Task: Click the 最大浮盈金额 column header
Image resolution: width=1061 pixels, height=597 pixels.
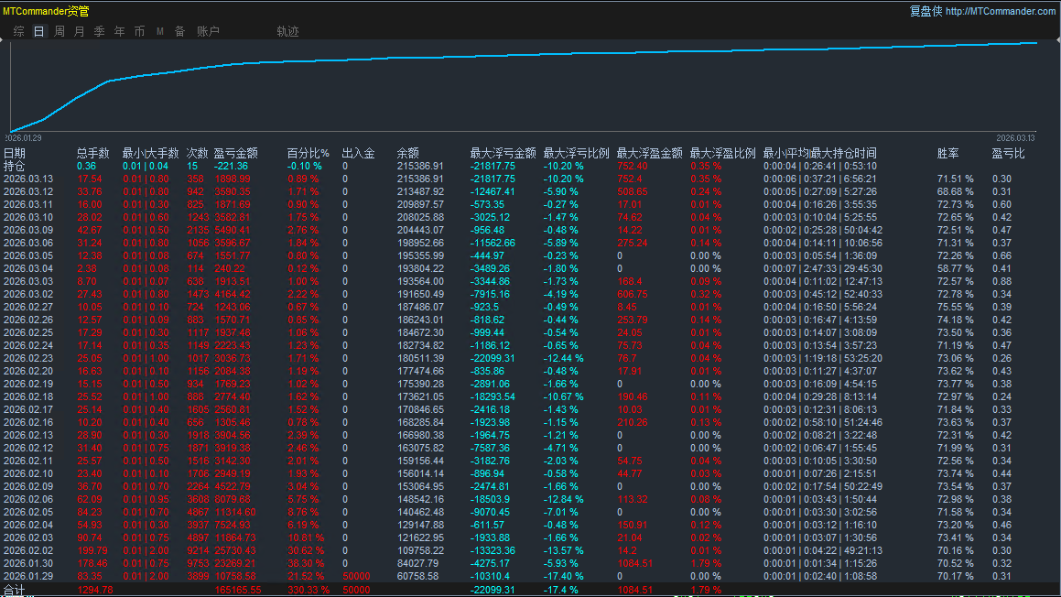Action: point(649,153)
